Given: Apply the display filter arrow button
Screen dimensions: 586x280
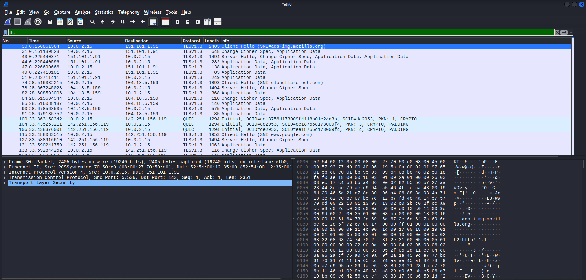Looking at the screenshot, I should coord(564,32).
